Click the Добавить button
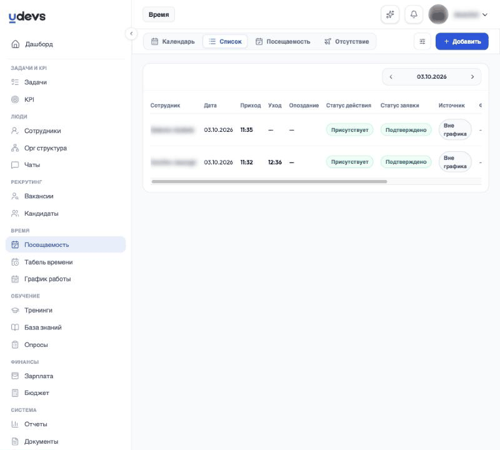The height and width of the screenshot is (450, 500). 462,41
